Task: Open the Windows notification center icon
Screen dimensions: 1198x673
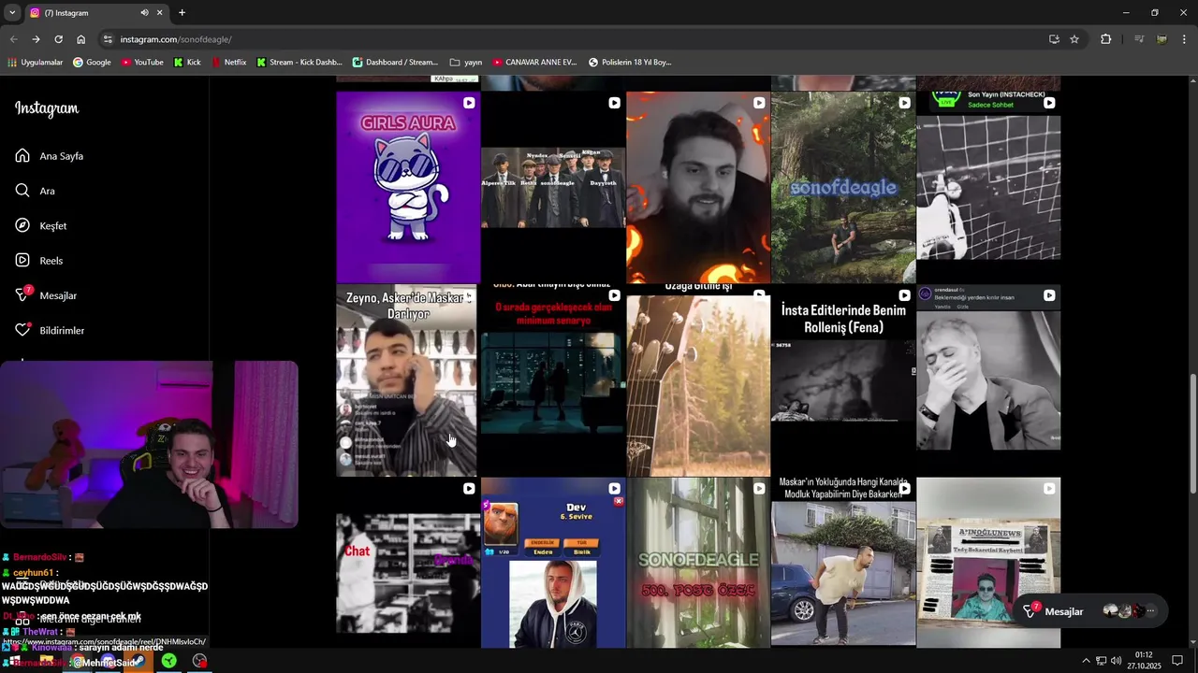Action: pyautogui.click(x=1178, y=661)
